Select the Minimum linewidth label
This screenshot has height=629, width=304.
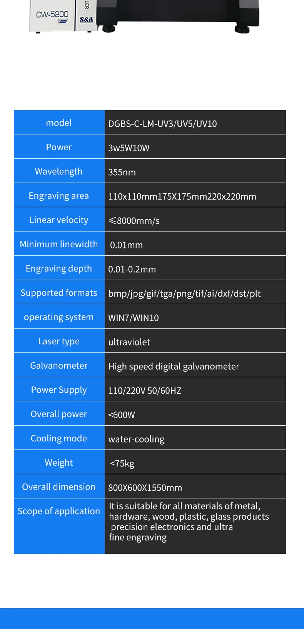pyautogui.click(x=59, y=244)
